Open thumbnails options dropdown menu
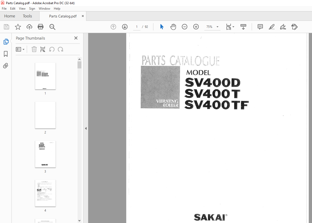The height and width of the screenshot is (223, 312). click(20, 49)
